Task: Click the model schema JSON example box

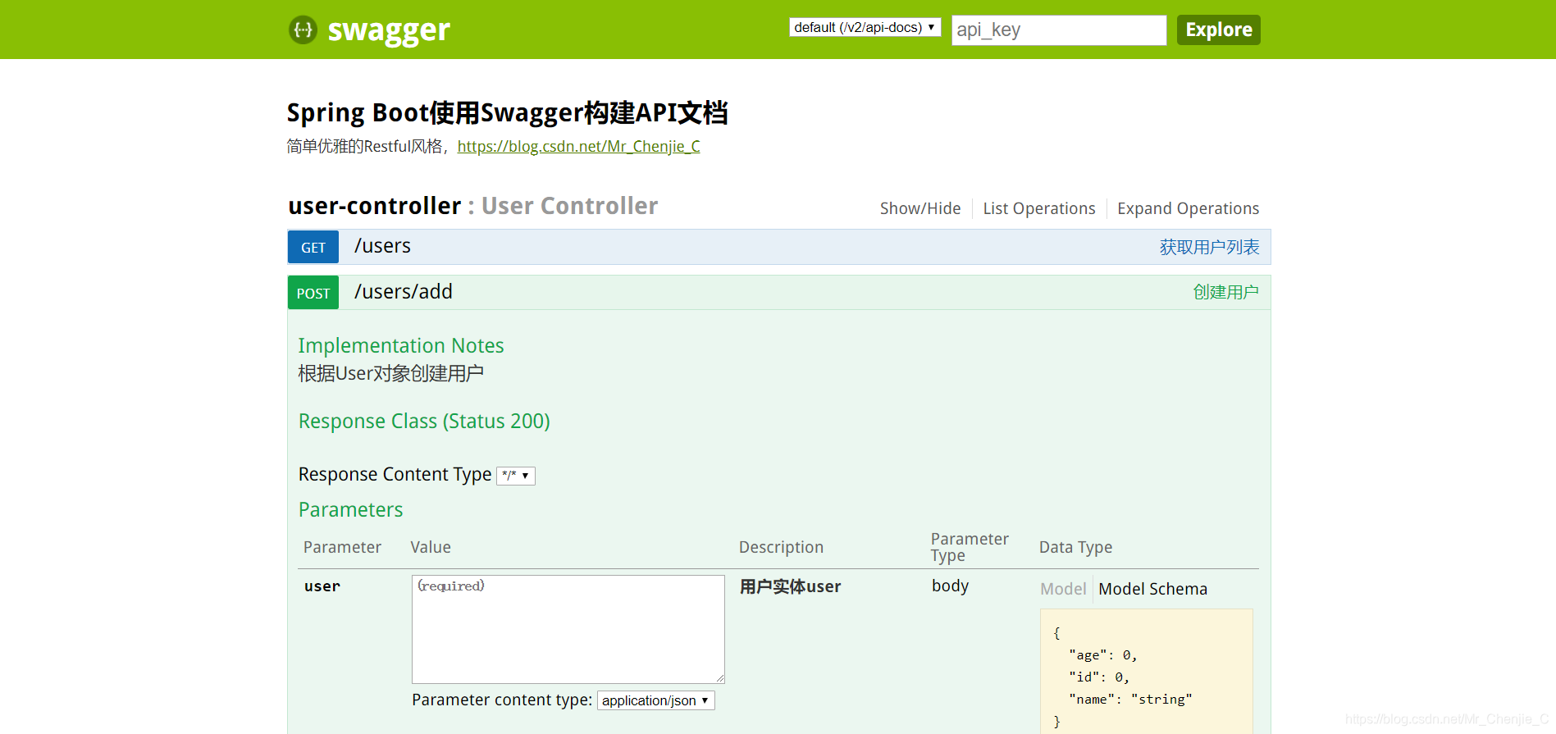Action: click(1146, 671)
